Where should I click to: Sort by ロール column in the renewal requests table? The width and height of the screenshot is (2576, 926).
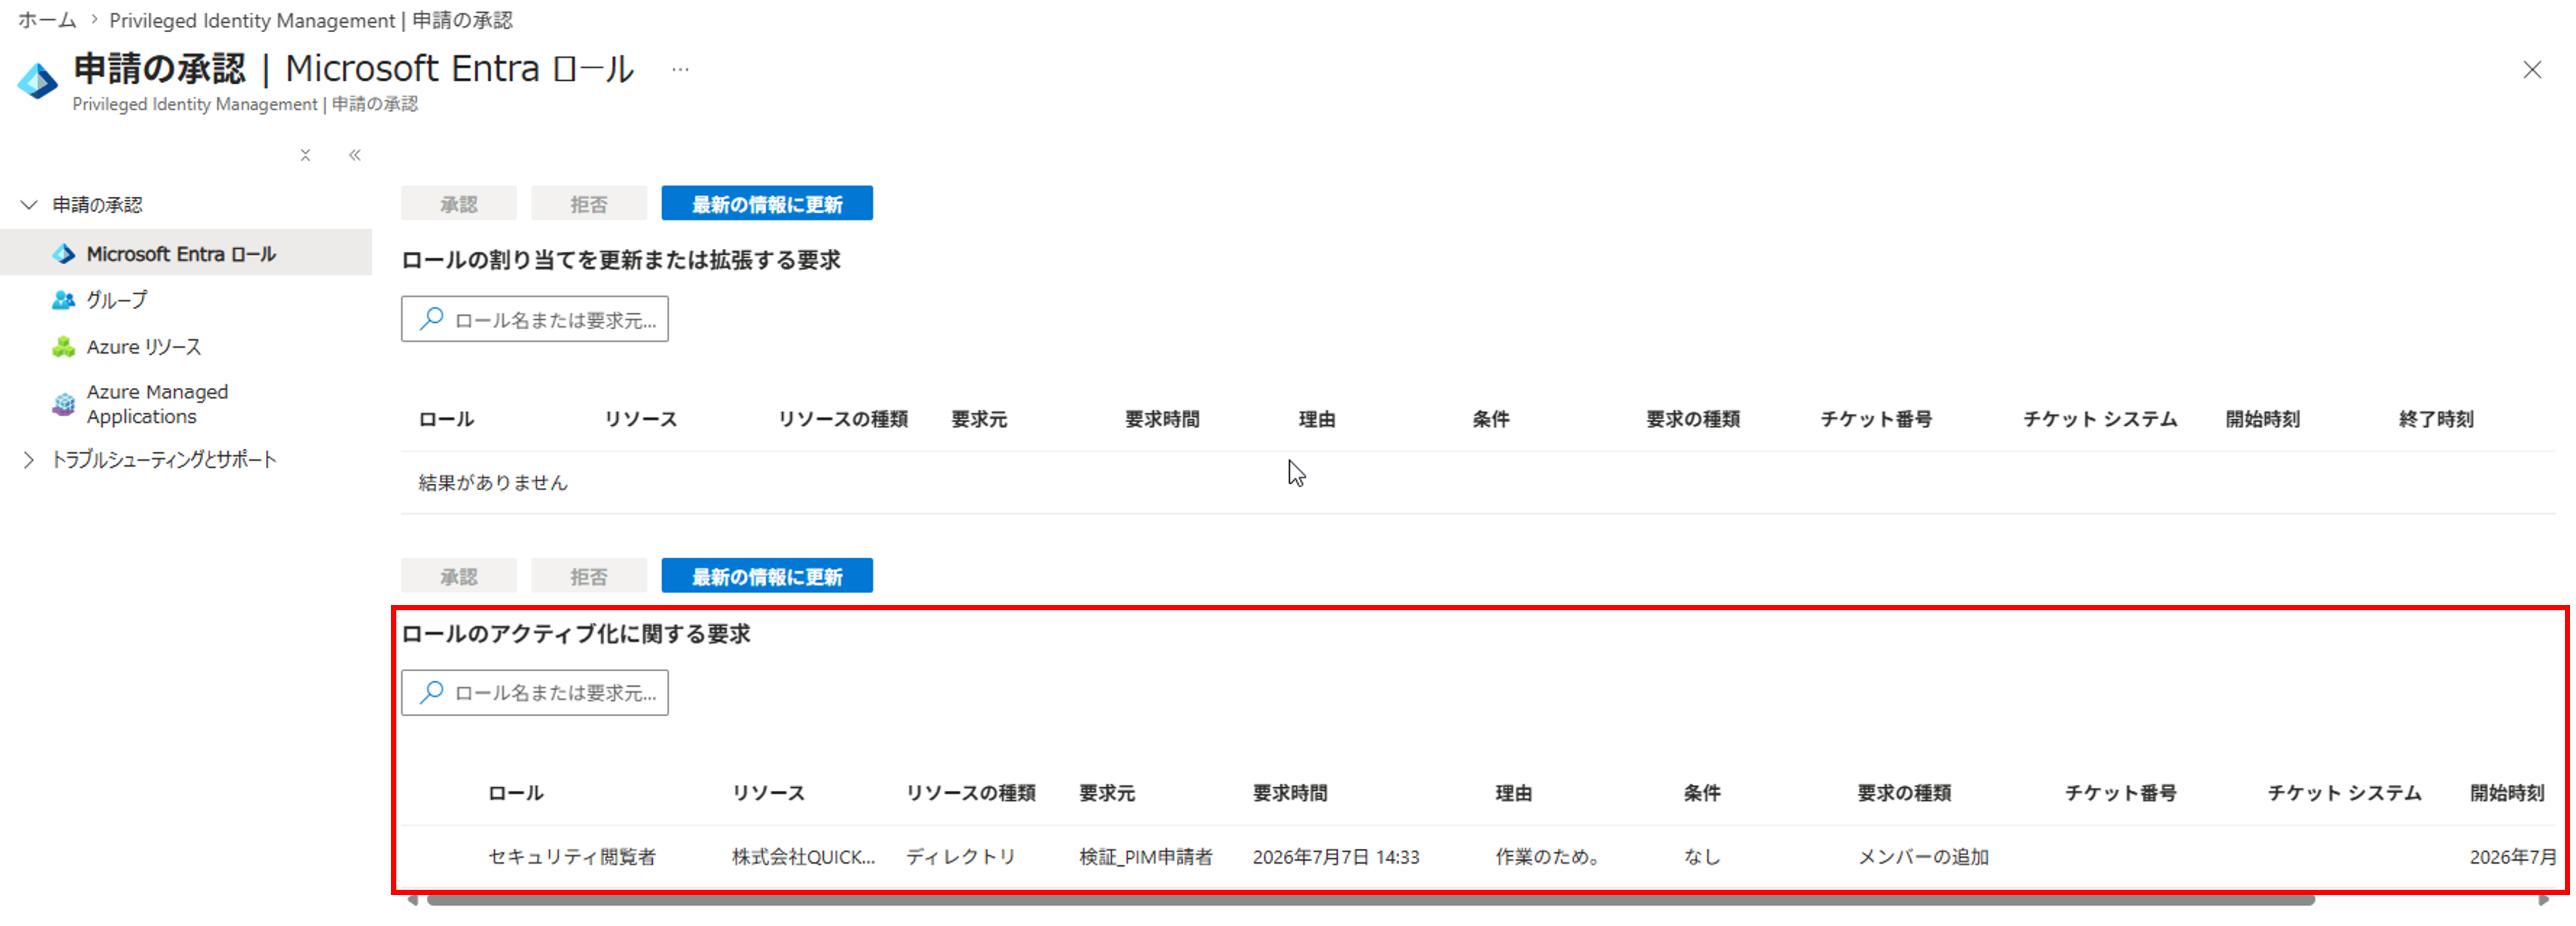point(446,419)
